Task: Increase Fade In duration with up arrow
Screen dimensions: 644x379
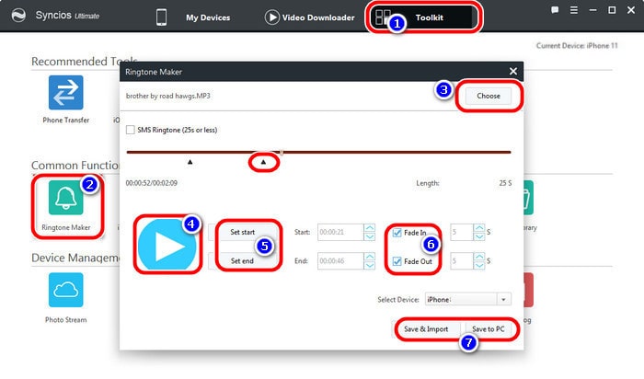Action: (x=479, y=228)
